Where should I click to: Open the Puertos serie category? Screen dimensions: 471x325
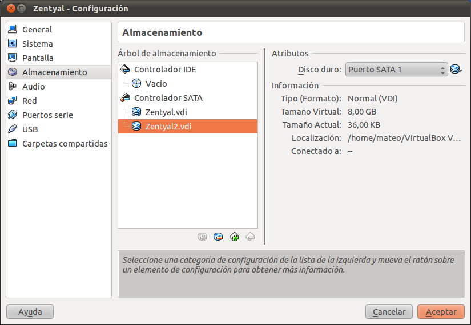pyautogui.click(x=59, y=115)
